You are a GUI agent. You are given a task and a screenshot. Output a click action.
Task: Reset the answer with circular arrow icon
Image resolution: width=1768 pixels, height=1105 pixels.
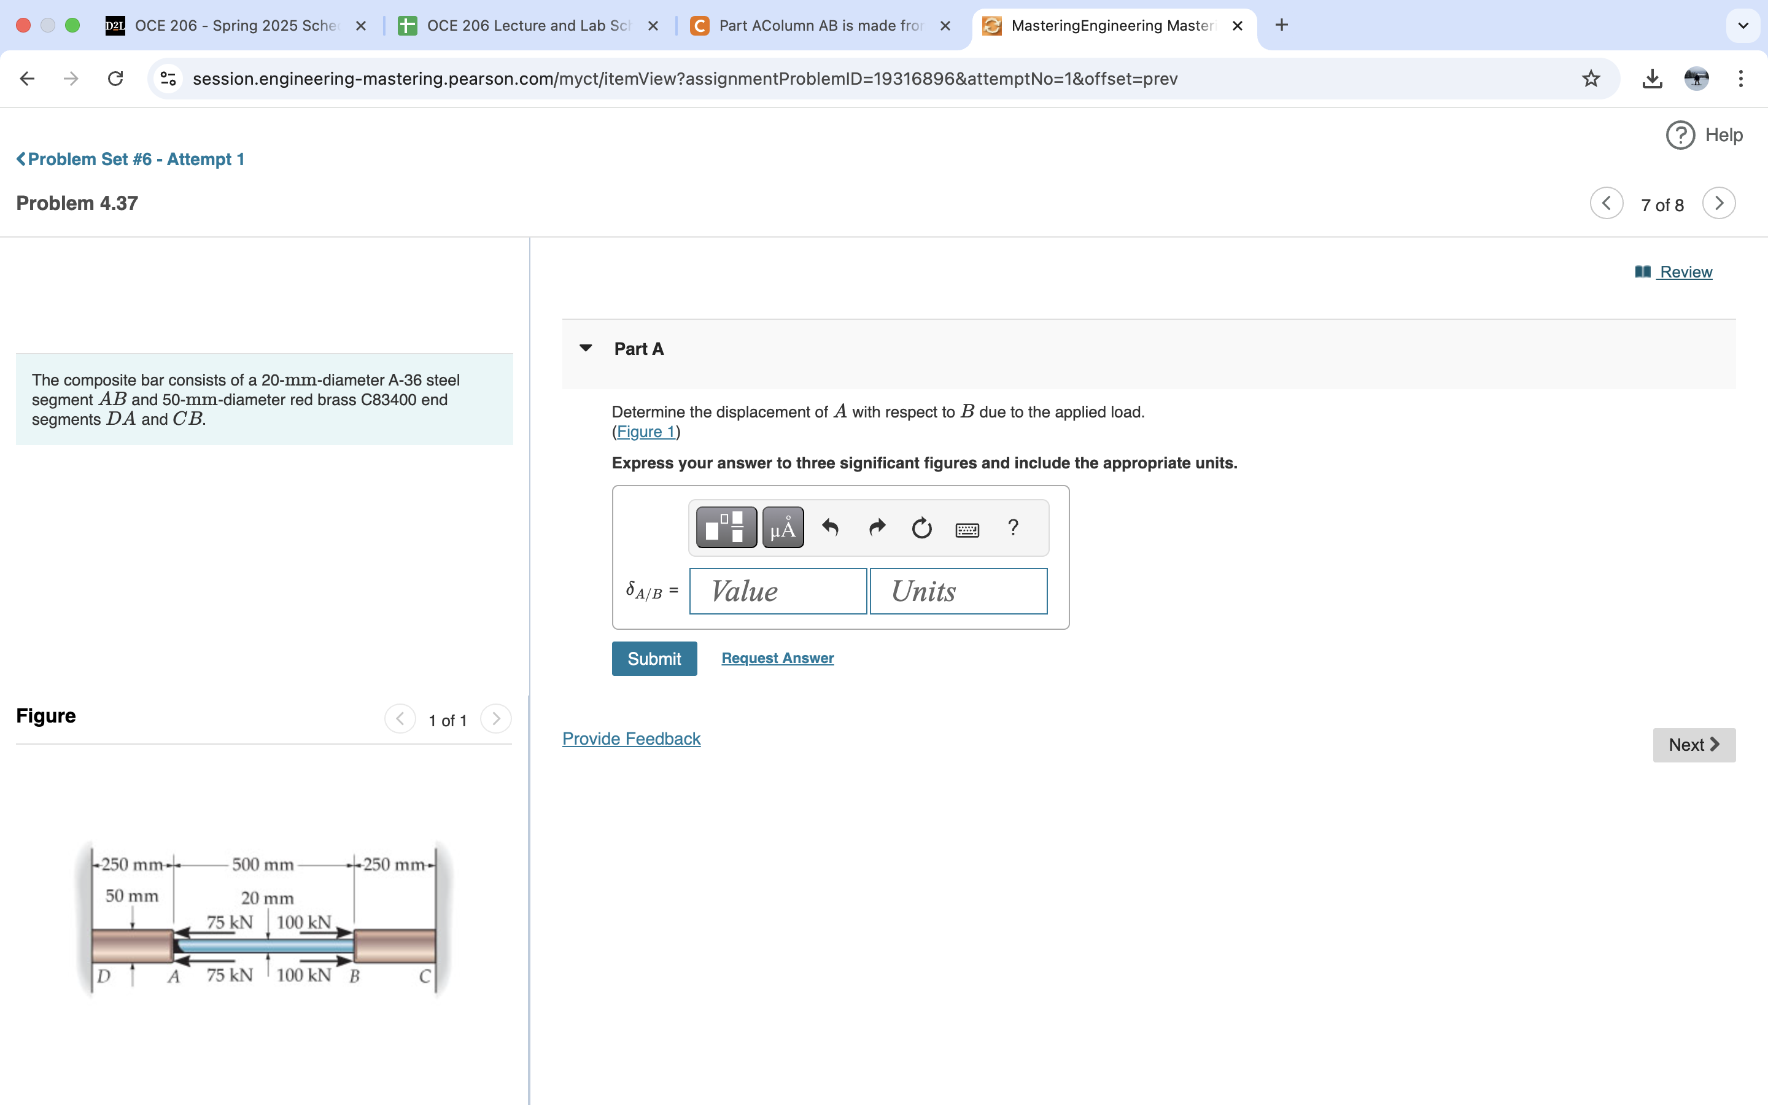tap(921, 527)
